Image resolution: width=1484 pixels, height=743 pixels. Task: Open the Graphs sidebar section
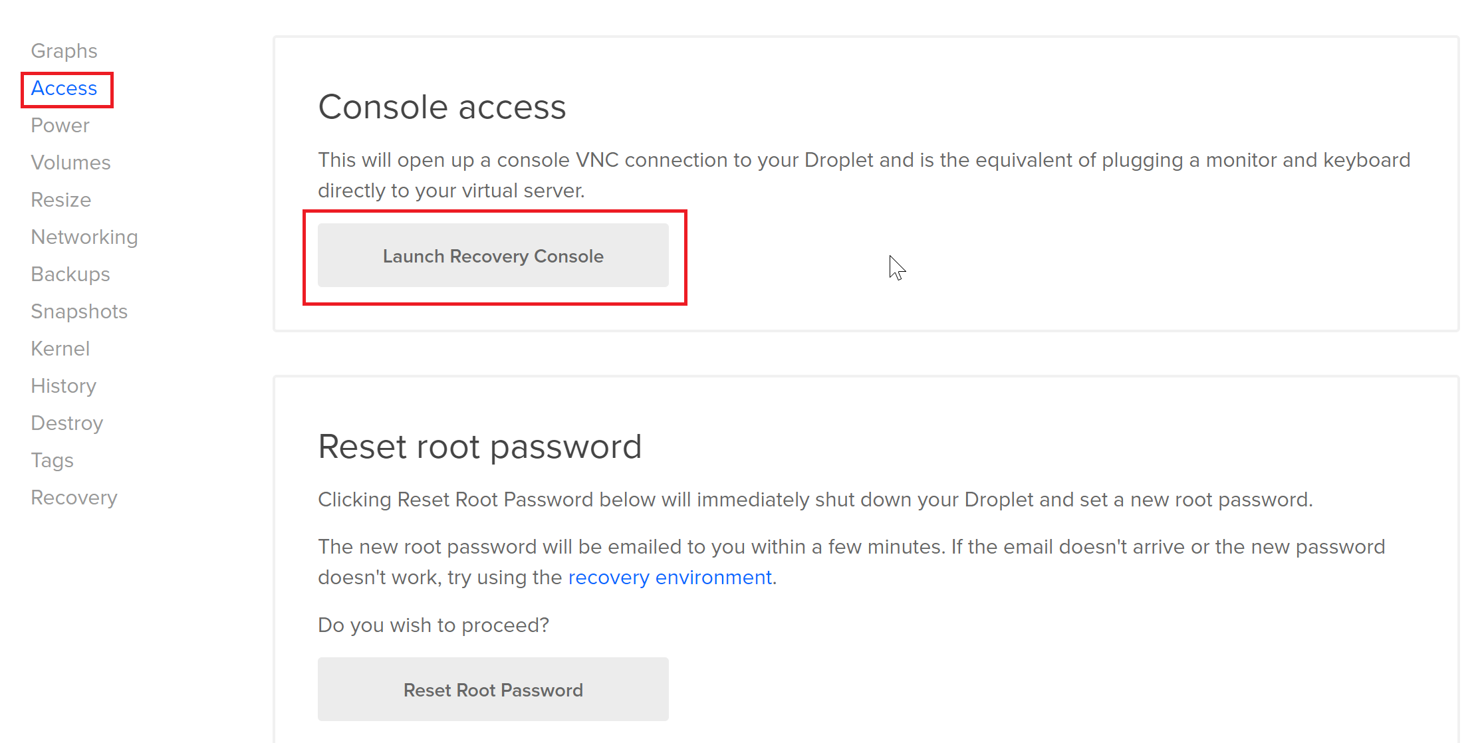[64, 51]
